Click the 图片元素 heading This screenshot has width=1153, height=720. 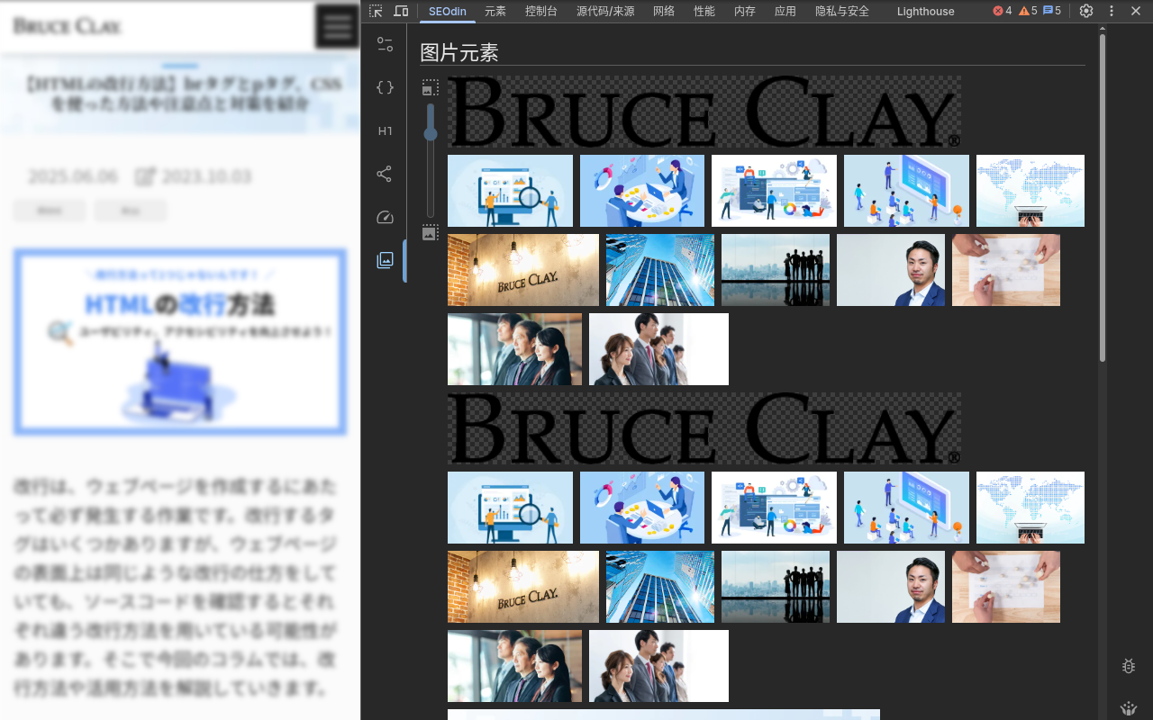459,52
